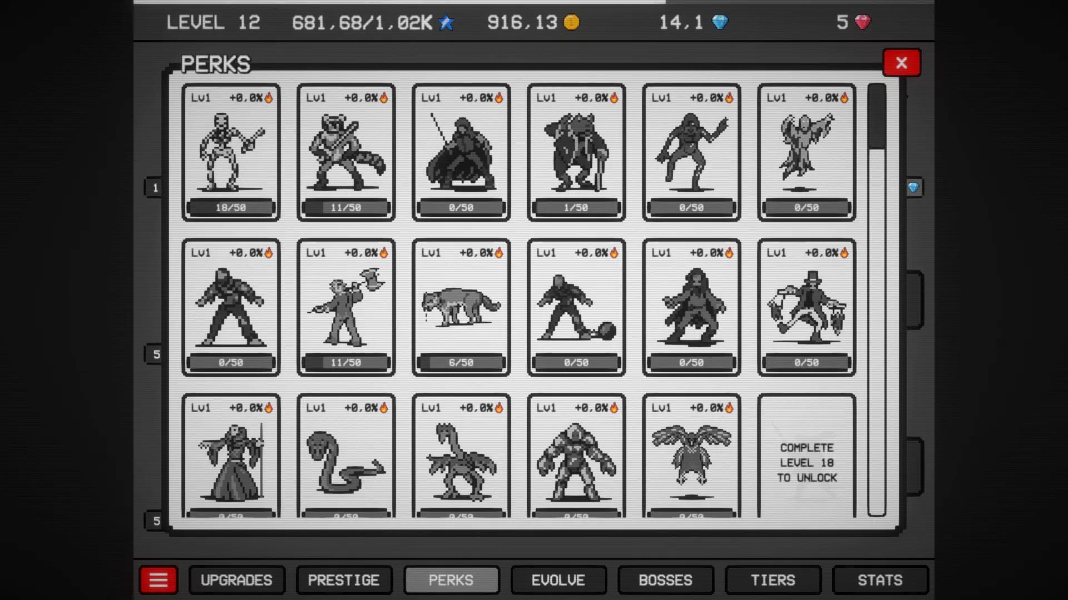Click the 'PERKS' window title

216,64
